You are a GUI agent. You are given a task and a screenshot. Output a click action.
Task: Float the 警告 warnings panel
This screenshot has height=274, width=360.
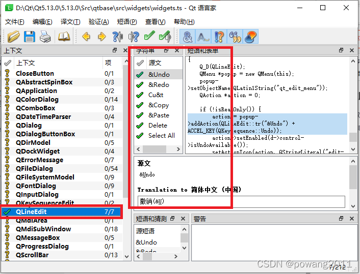pos(341,219)
